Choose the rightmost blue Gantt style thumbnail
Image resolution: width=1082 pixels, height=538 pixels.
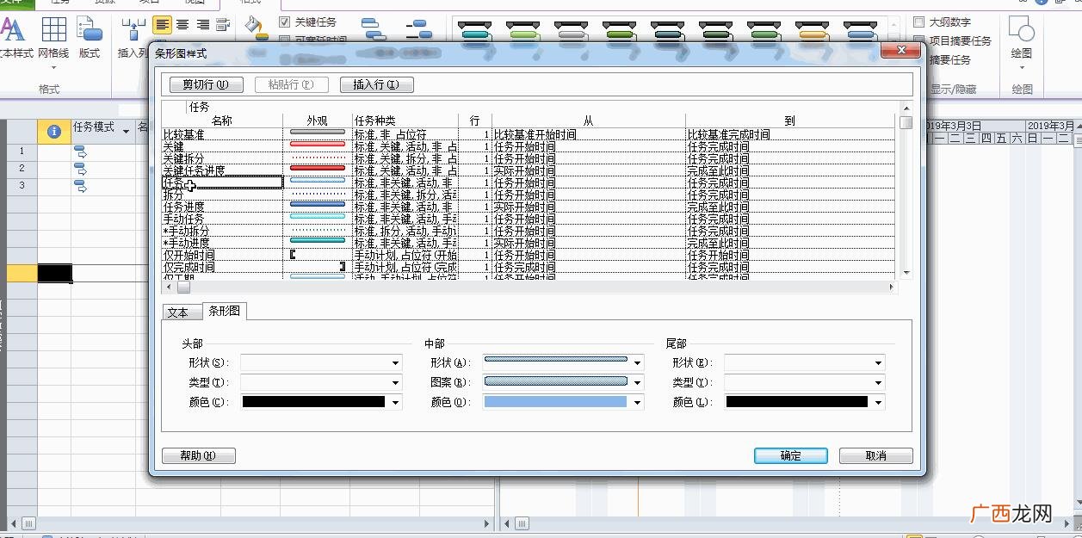pyautogui.click(x=861, y=32)
